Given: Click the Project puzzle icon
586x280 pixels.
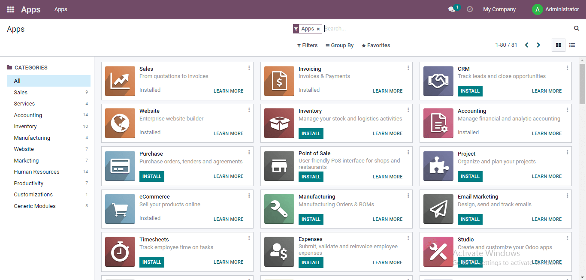Looking at the screenshot, I should pos(438,166).
